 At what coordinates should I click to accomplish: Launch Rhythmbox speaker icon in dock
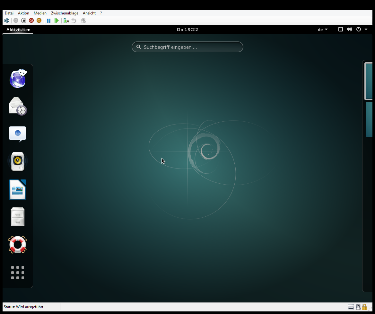18,161
